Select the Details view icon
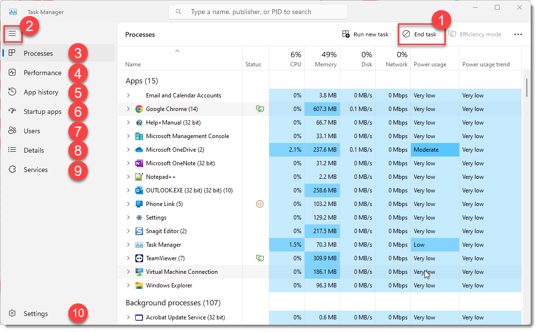This screenshot has height=332, width=538. [x=12, y=150]
